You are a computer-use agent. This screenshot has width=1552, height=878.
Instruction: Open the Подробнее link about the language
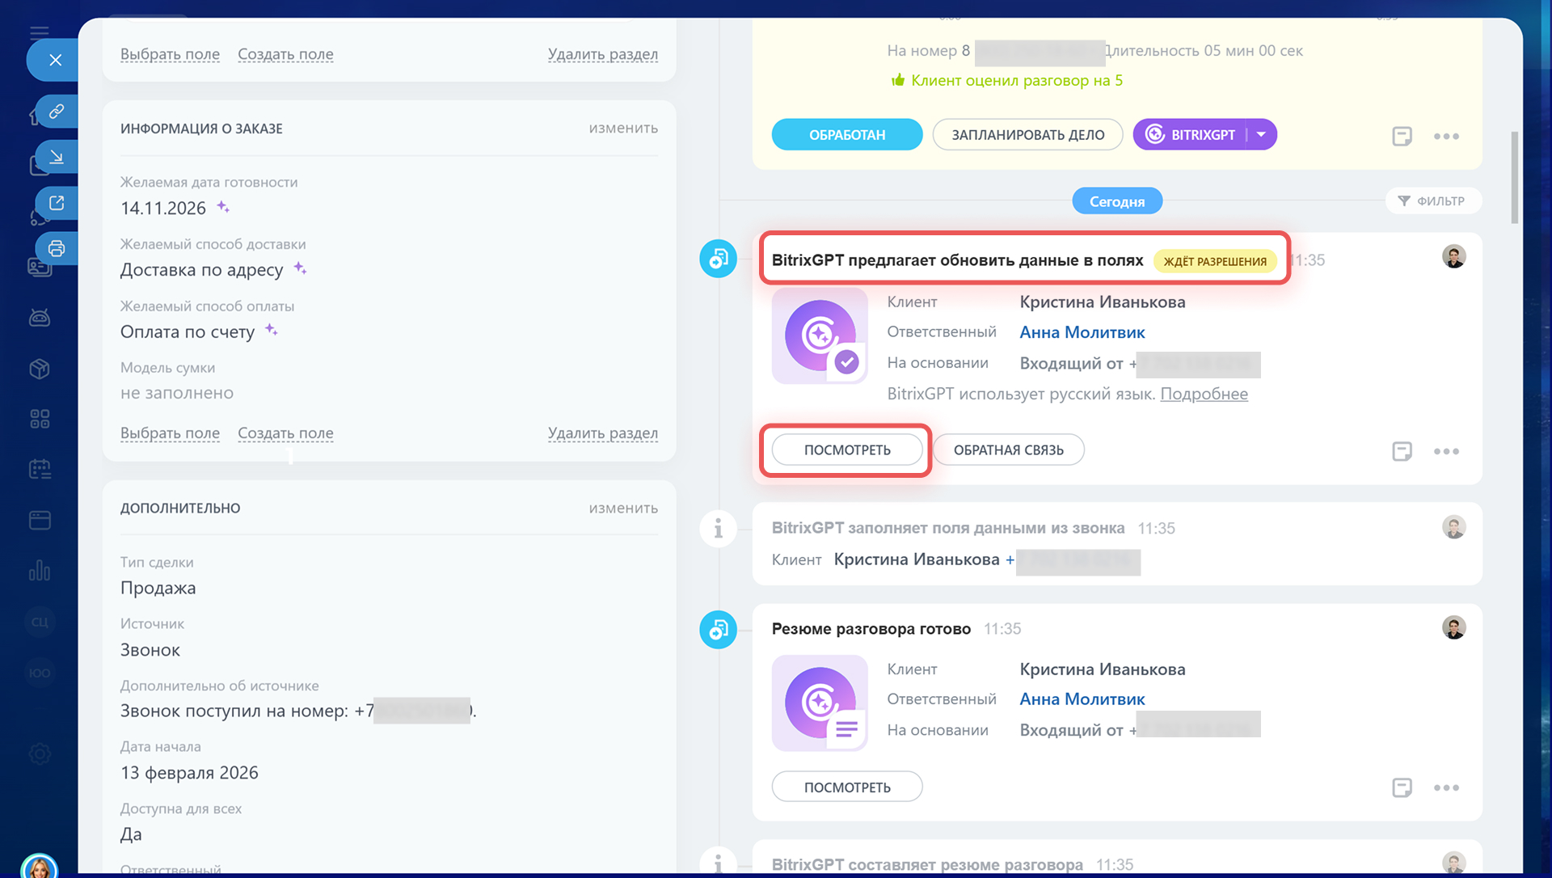(1204, 394)
